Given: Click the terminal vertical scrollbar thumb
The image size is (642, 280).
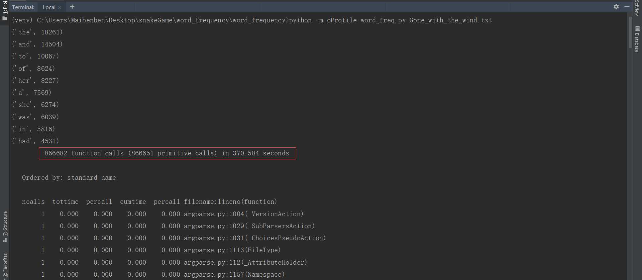Looking at the screenshot, I should tap(630, 32).
